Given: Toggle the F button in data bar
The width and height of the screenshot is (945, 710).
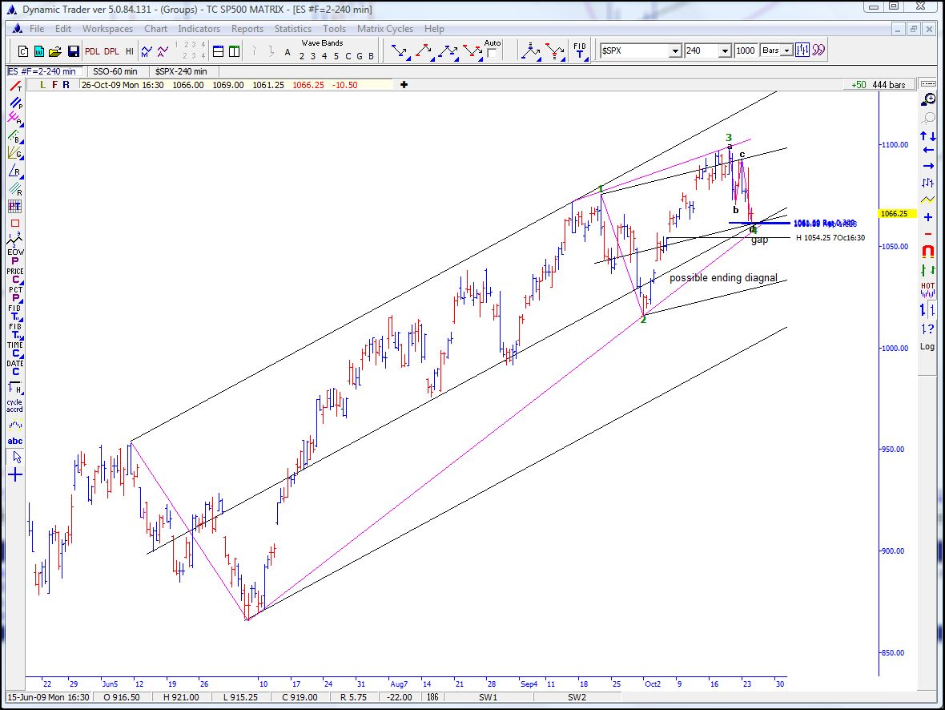Looking at the screenshot, I should (x=54, y=85).
